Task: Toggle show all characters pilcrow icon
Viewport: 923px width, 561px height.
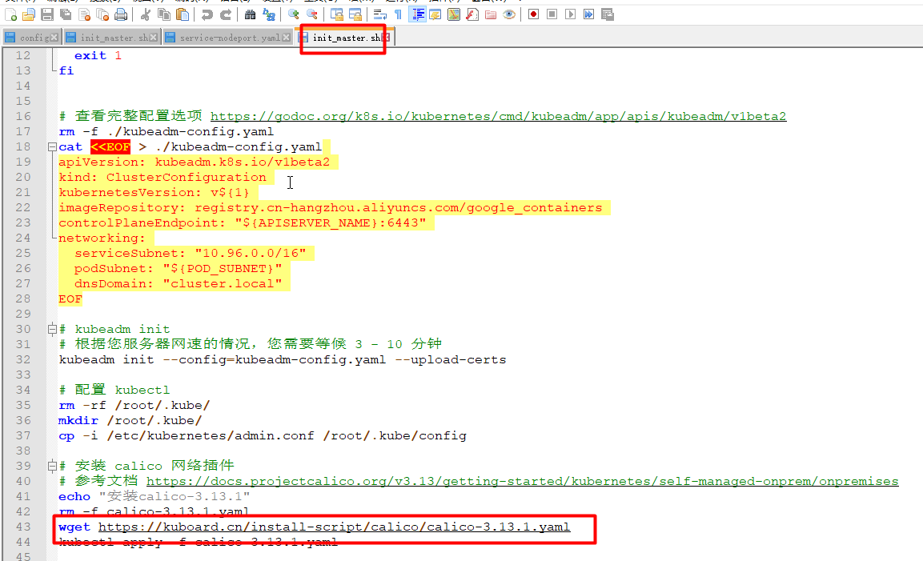Action: click(399, 14)
